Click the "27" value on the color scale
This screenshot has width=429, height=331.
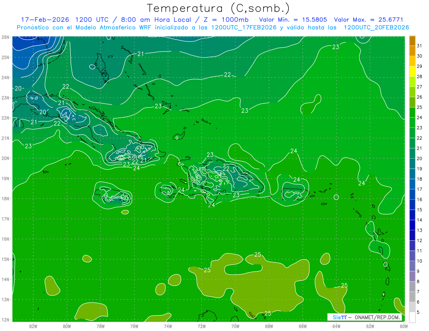pyautogui.click(x=419, y=87)
